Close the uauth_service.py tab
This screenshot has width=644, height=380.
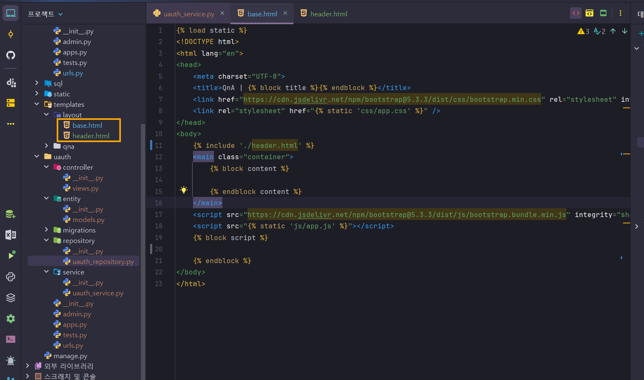tap(222, 13)
